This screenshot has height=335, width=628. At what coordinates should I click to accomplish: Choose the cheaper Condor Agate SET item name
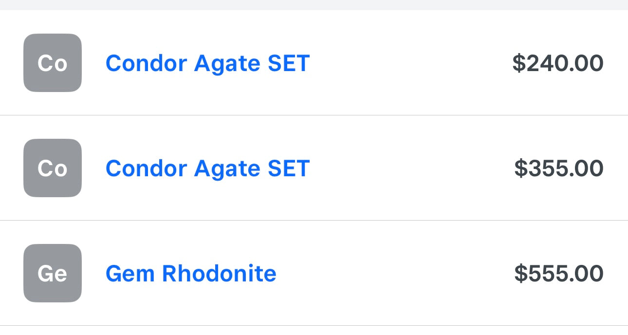click(x=207, y=63)
